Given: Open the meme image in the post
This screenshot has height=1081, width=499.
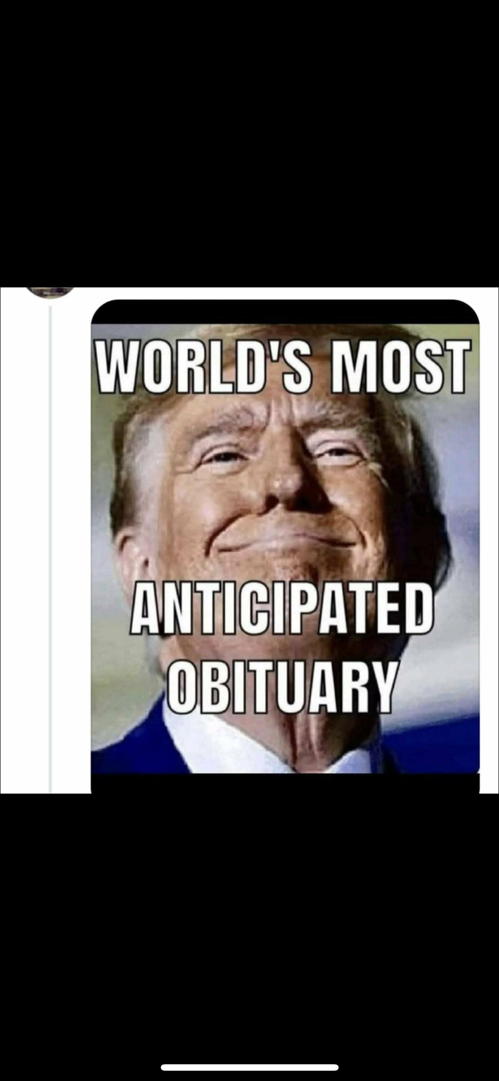Looking at the screenshot, I should click(285, 546).
